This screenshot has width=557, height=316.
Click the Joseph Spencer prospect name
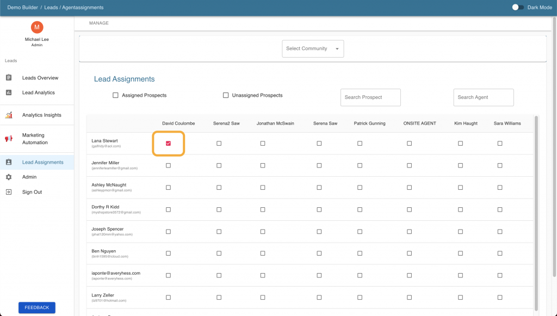107,229
